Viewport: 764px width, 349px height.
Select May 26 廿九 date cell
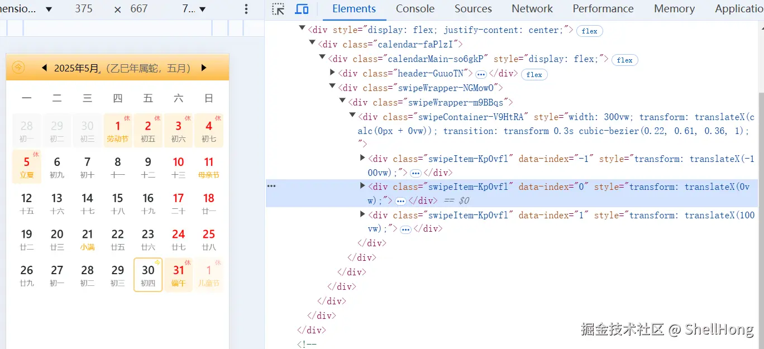pos(27,275)
